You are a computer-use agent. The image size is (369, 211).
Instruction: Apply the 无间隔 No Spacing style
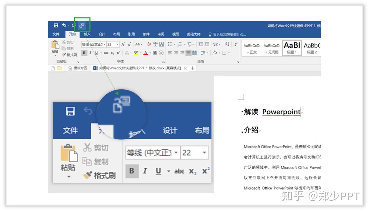(x=272, y=48)
